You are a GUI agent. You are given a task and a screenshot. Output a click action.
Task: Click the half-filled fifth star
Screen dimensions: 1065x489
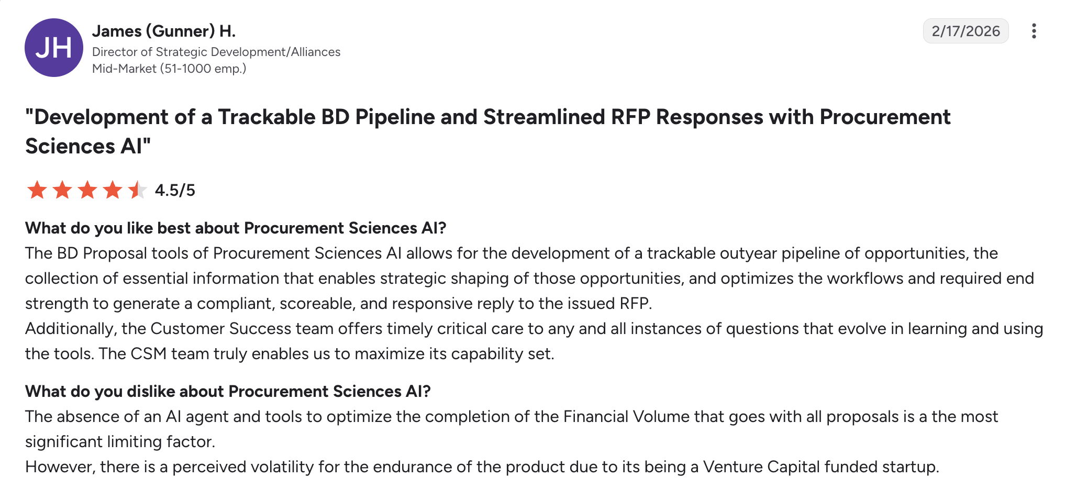coord(137,190)
